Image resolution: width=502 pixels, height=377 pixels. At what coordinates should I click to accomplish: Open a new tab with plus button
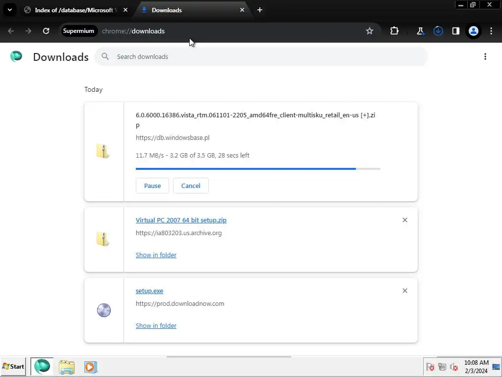point(260,10)
